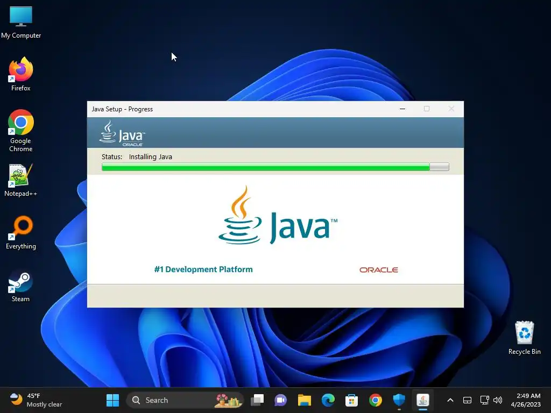Open the weather widget showing 45°F
This screenshot has width=551, height=413.
tap(36, 400)
